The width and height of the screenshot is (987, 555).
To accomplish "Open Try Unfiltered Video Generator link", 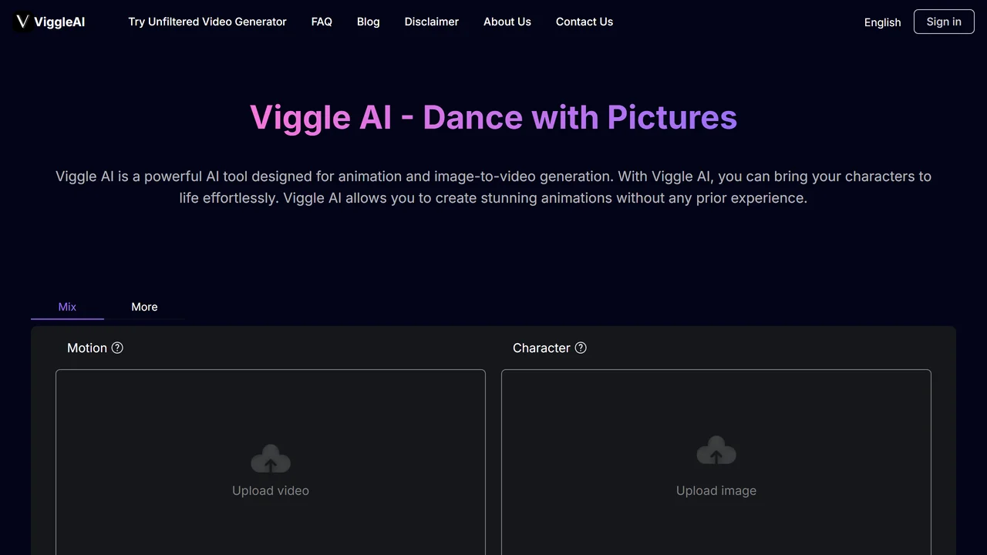I will [x=207, y=22].
